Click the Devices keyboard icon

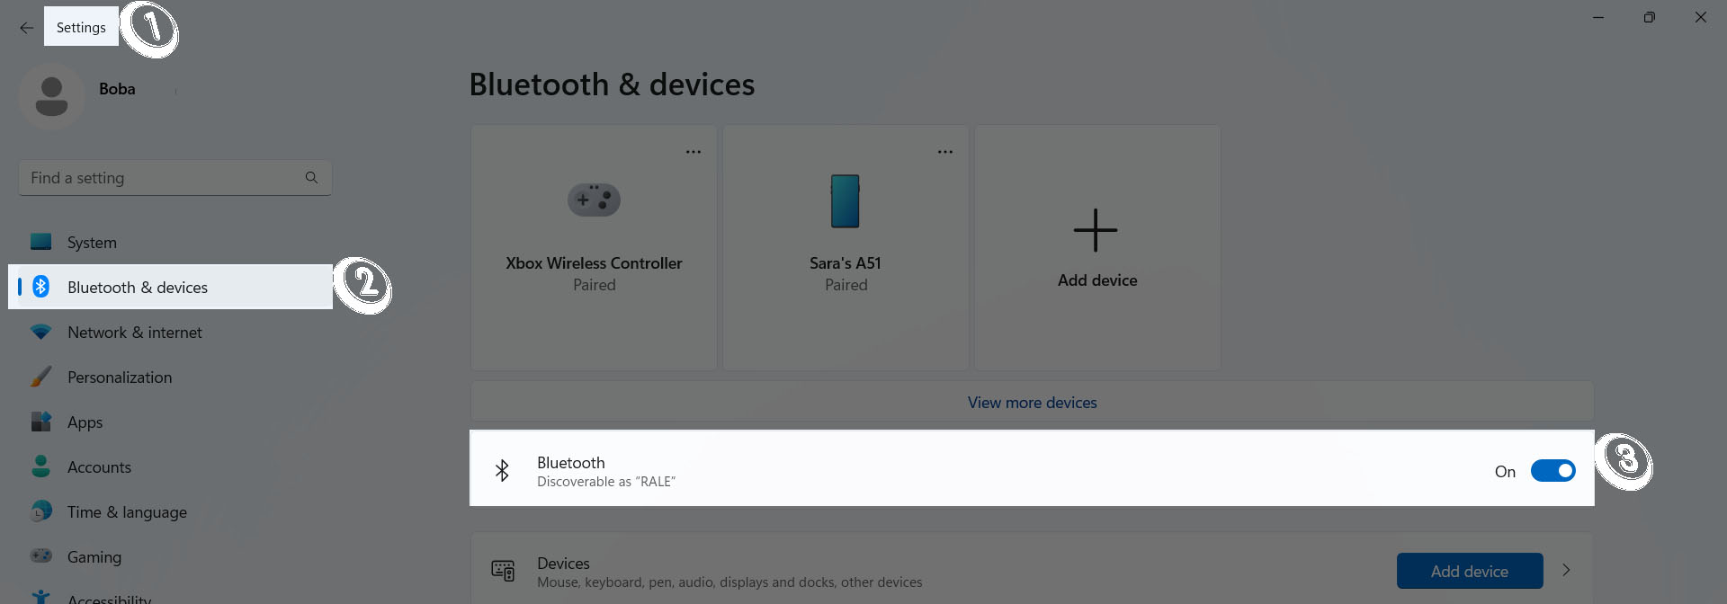click(x=503, y=571)
